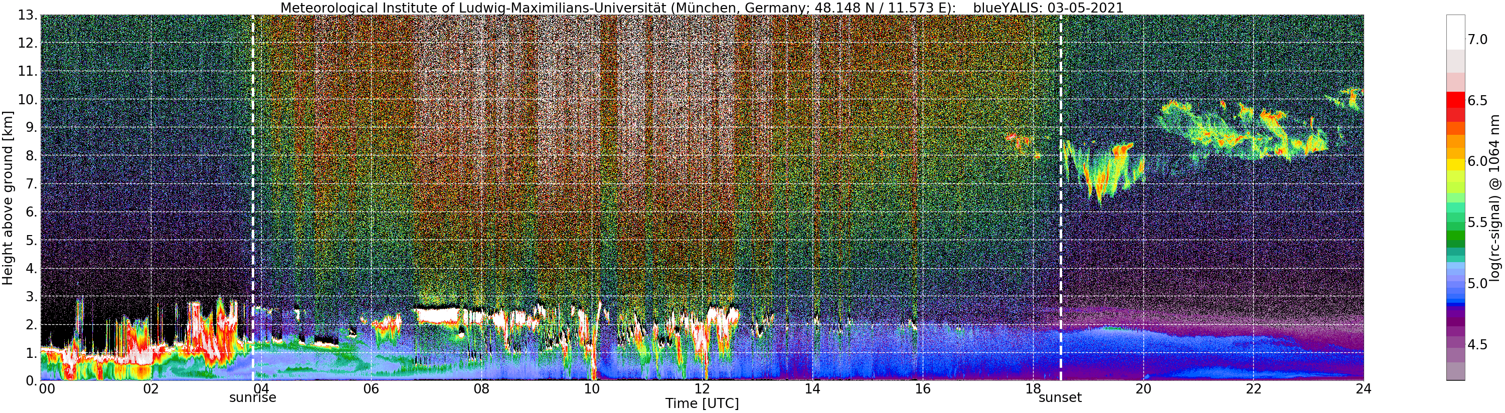The image size is (1505, 413).
Task: Click the colorbar '6.0' value label
Action: pyautogui.click(x=1477, y=161)
